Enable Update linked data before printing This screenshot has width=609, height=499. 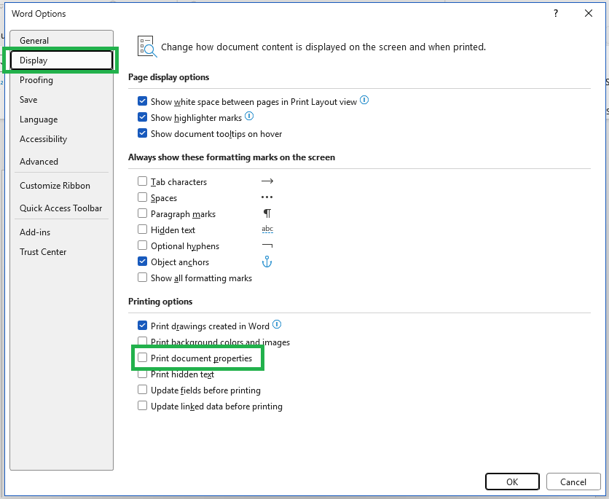(x=143, y=406)
